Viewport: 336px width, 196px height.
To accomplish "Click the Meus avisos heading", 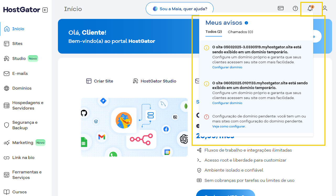I will click(x=224, y=23).
